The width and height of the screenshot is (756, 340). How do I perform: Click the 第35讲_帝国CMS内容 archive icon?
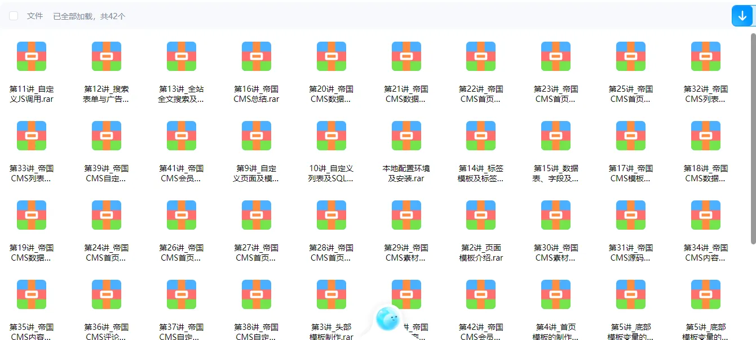coord(32,294)
